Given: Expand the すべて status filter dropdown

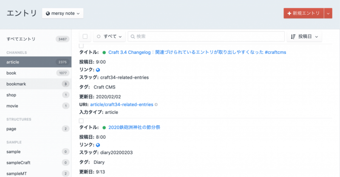Looking at the screenshot, I should (x=109, y=37).
